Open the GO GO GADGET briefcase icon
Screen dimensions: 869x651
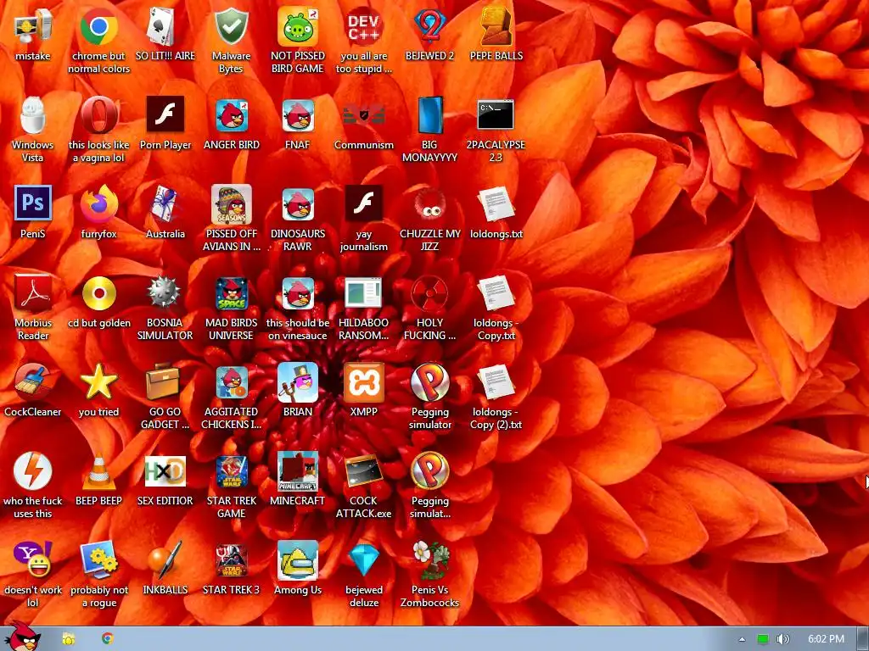tap(164, 382)
